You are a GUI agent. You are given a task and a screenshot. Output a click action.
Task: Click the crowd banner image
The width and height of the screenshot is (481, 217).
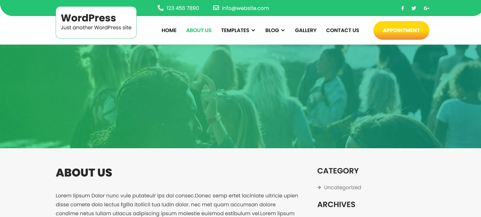[240, 96]
